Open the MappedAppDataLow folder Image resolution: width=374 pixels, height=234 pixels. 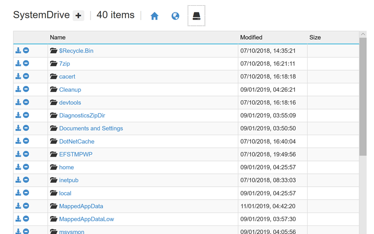click(x=86, y=219)
